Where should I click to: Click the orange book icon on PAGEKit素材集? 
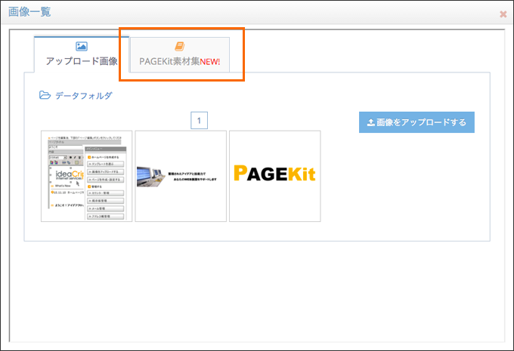pyautogui.click(x=180, y=47)
